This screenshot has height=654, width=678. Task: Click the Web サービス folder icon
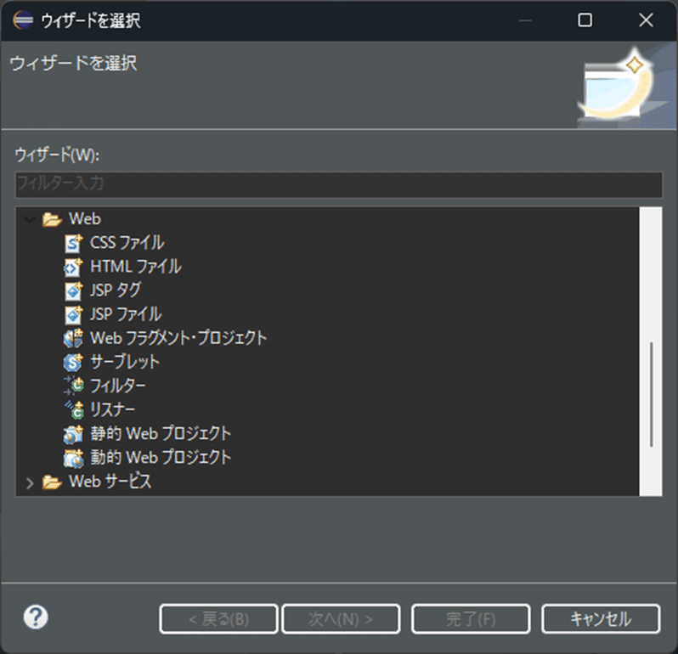52,482
